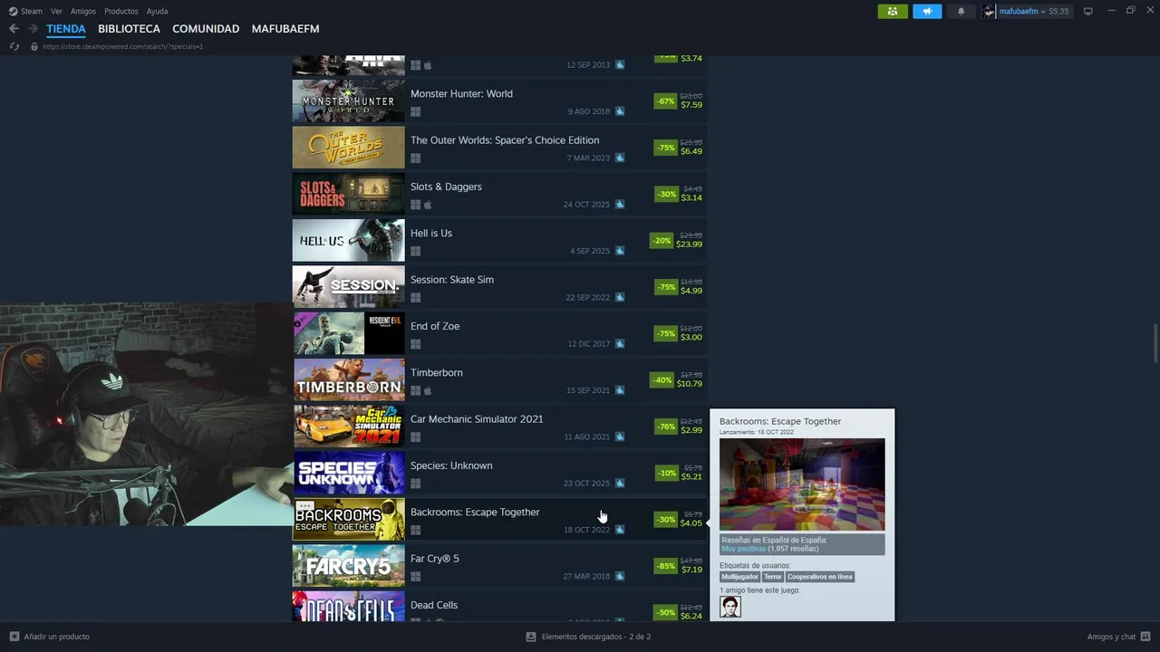The height and width of the screenshot is (652, 1160).
Task: Open Hell is Us title
Action: click(431, 233)
